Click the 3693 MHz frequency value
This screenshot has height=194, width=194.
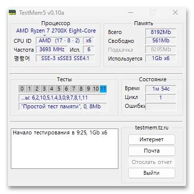(52, 49)
